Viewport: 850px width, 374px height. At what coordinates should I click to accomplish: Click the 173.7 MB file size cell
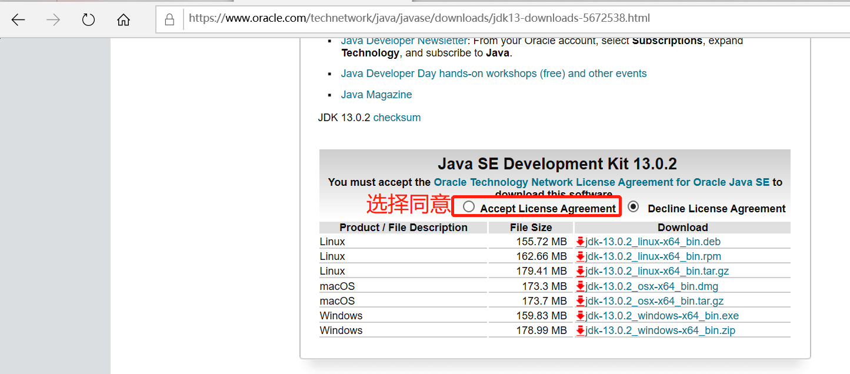531,301
